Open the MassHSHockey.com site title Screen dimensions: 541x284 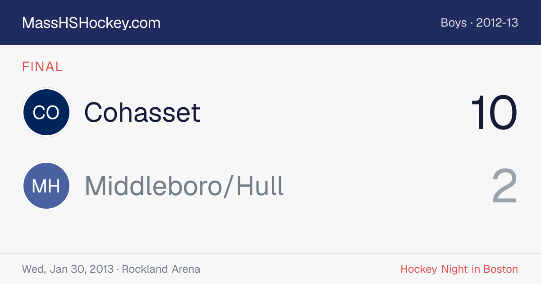(91, 23)
